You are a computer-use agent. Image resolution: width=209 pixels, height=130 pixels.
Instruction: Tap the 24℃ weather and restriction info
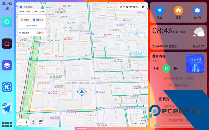point(139,123)
